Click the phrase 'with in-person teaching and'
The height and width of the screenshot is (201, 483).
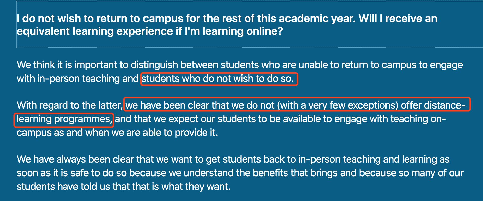pyautogui.click(x=78, y=79)
